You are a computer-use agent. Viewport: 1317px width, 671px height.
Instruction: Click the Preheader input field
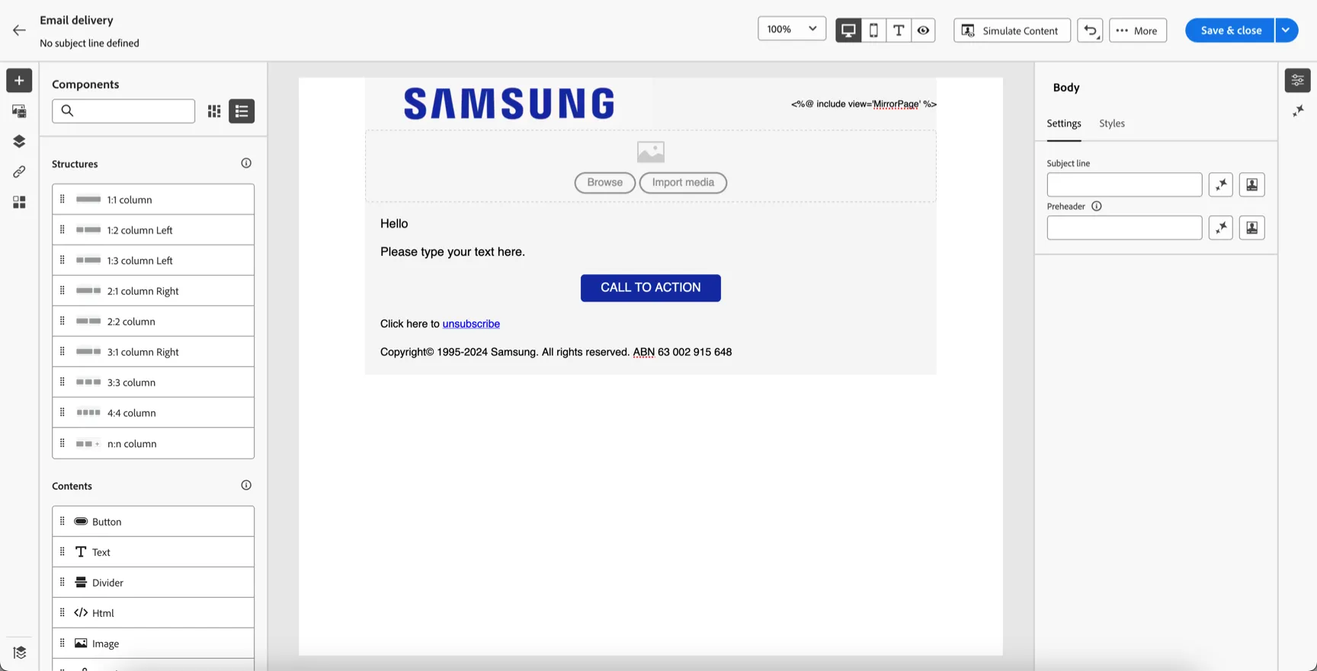click(1124, 228)
